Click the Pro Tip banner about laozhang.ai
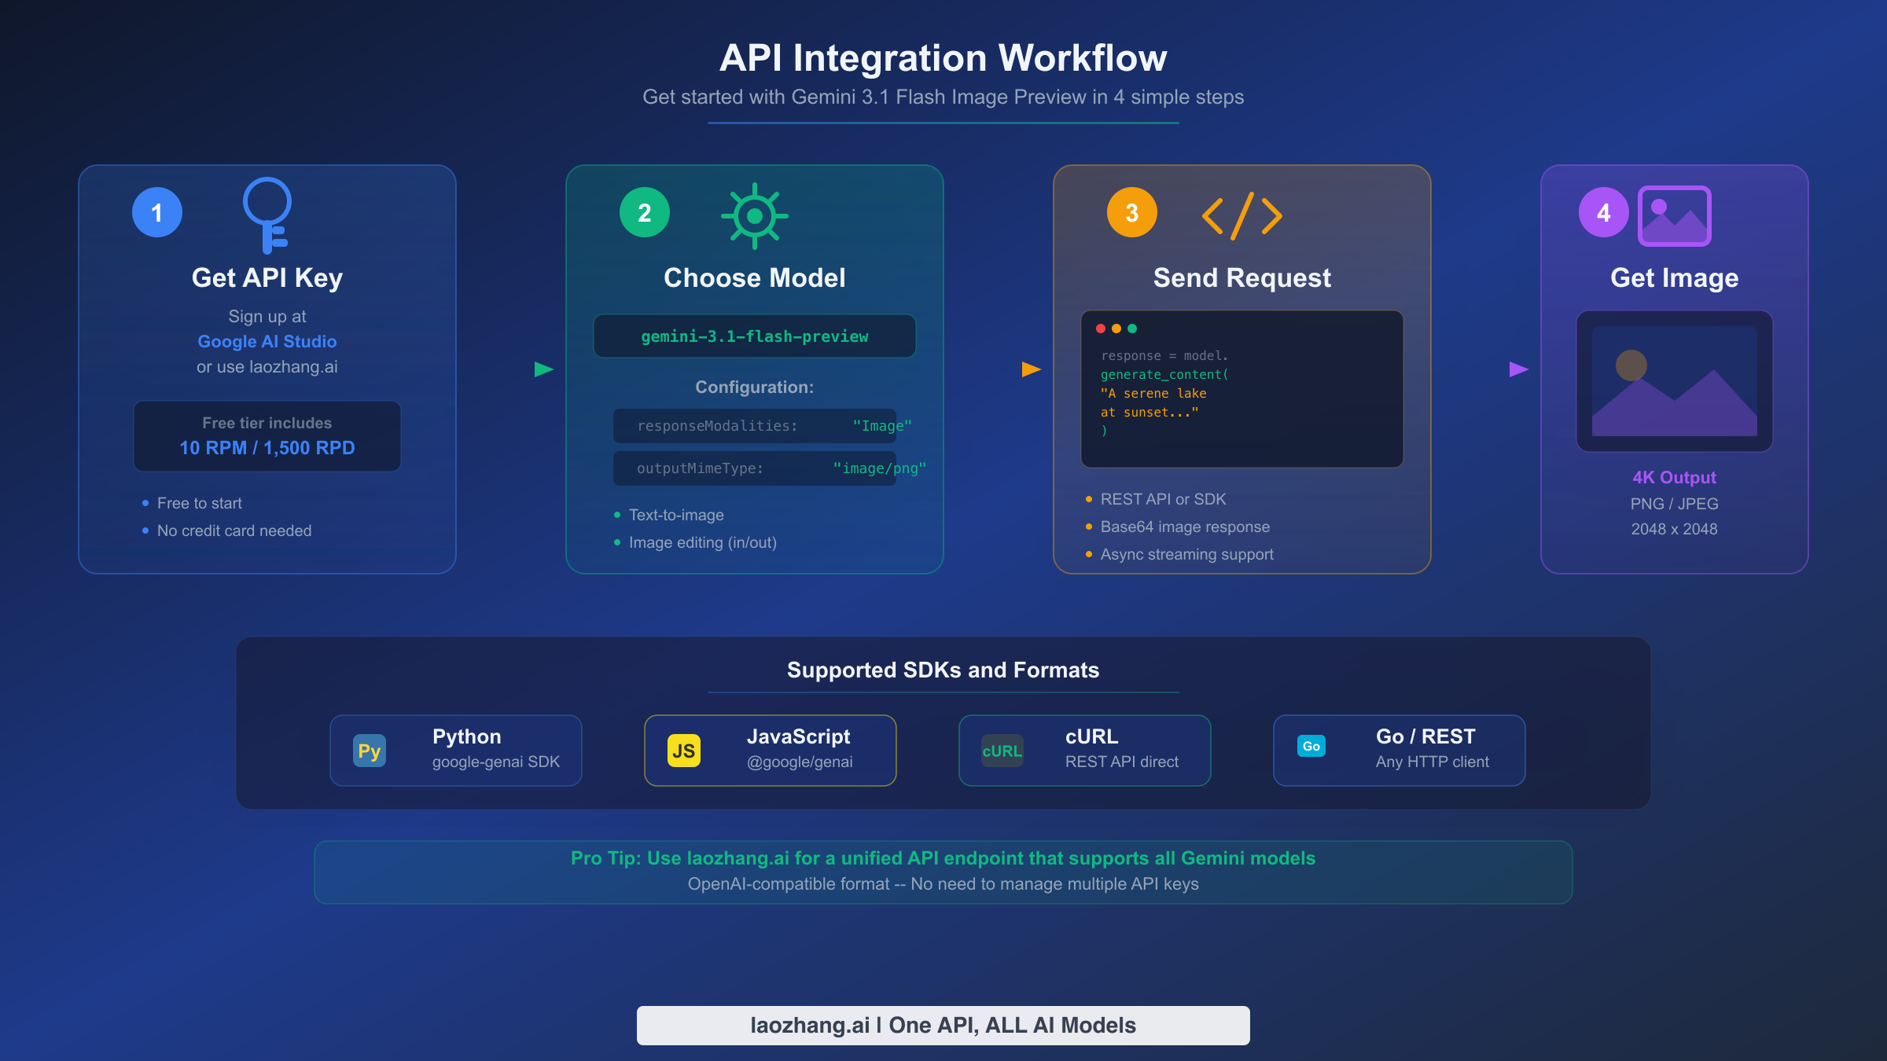The height and width of the screenshot is (1061, 1887). coord(943,870)
